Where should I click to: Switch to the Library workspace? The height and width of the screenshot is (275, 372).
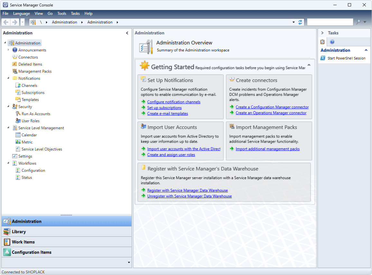(67, 232)
